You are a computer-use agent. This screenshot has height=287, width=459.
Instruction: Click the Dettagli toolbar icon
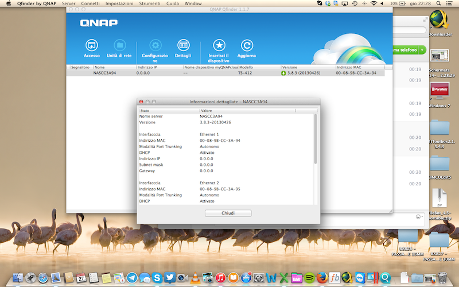pyautogui.click(x=183, y=46)
